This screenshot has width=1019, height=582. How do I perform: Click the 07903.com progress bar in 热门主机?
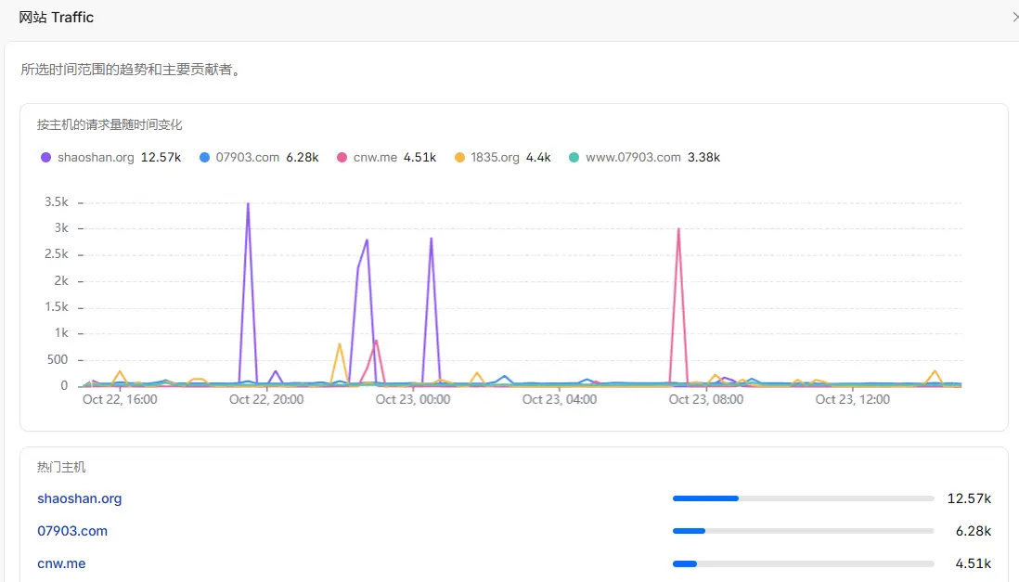point(804,531)
